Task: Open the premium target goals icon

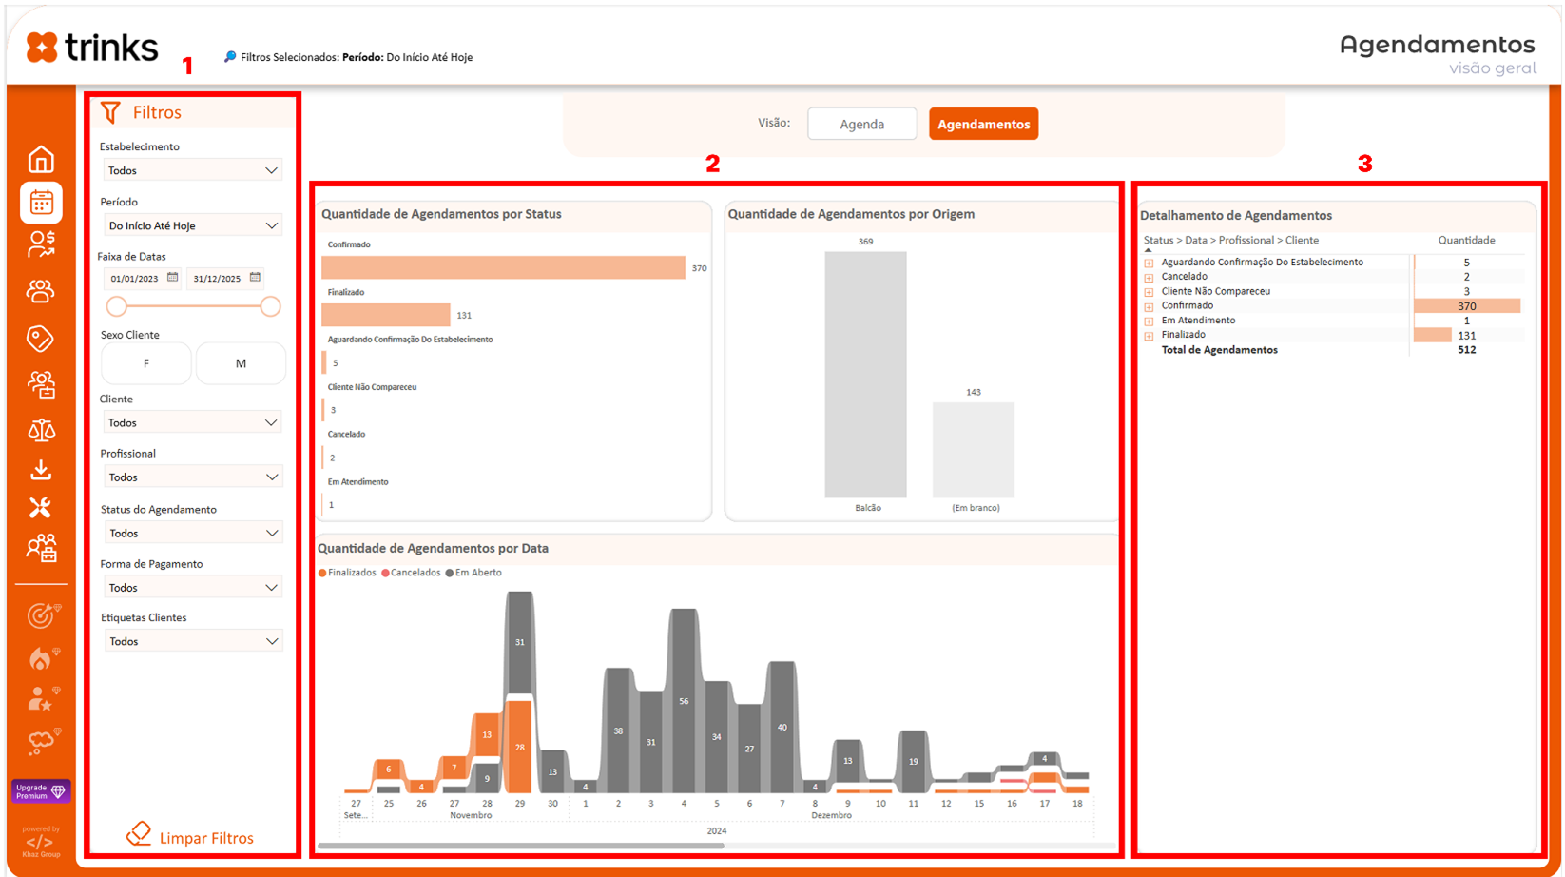Action: click(41, 616)
